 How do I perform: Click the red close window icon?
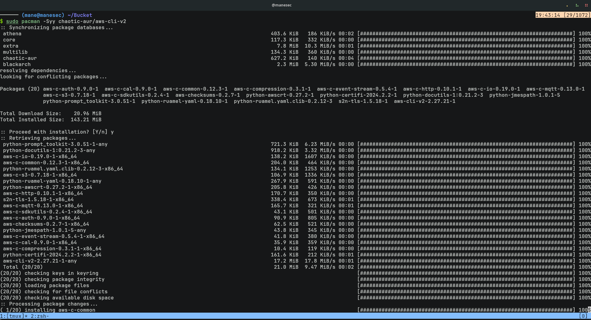click(586, 5)
